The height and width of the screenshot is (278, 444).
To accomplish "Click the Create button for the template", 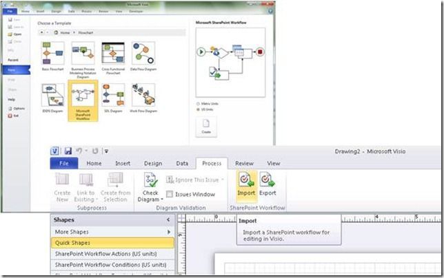I will (x=206, y=127).
